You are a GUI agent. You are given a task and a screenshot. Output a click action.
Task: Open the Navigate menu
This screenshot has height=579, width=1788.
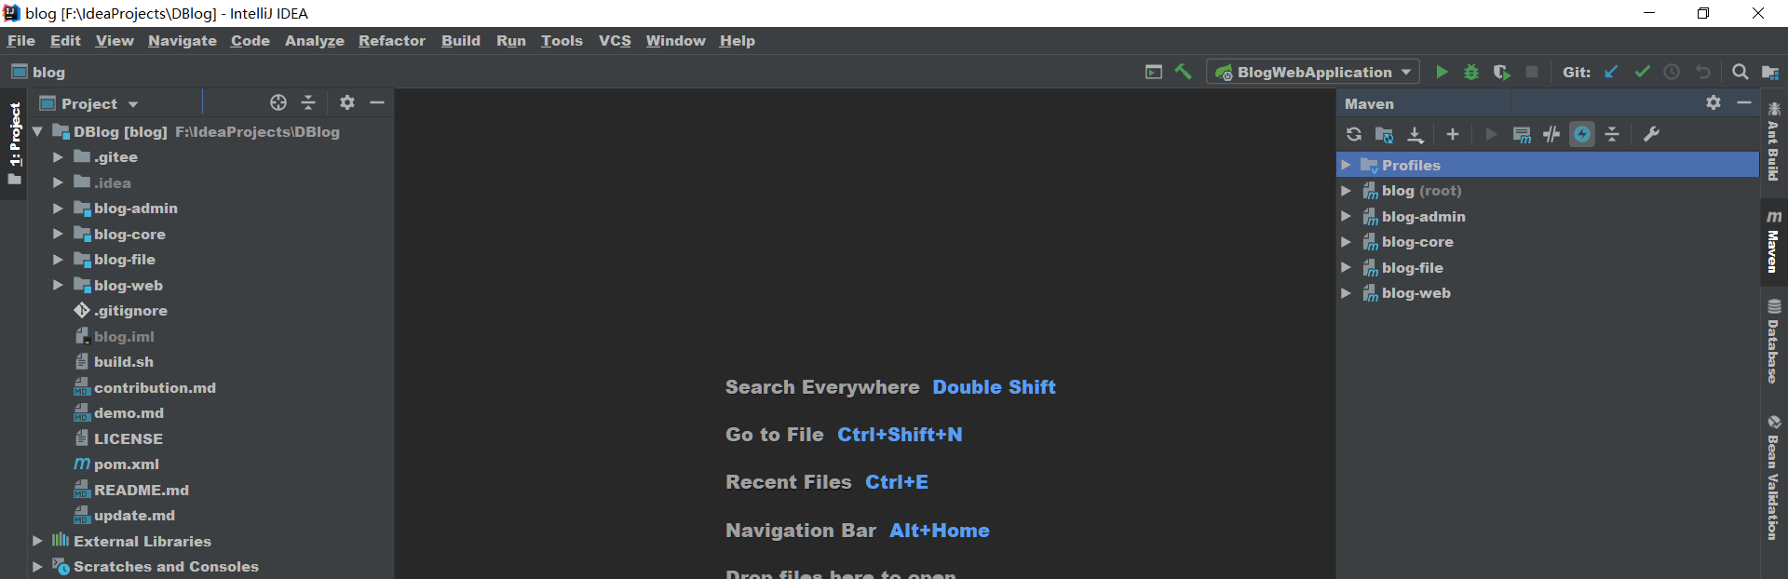click(182, 41)
